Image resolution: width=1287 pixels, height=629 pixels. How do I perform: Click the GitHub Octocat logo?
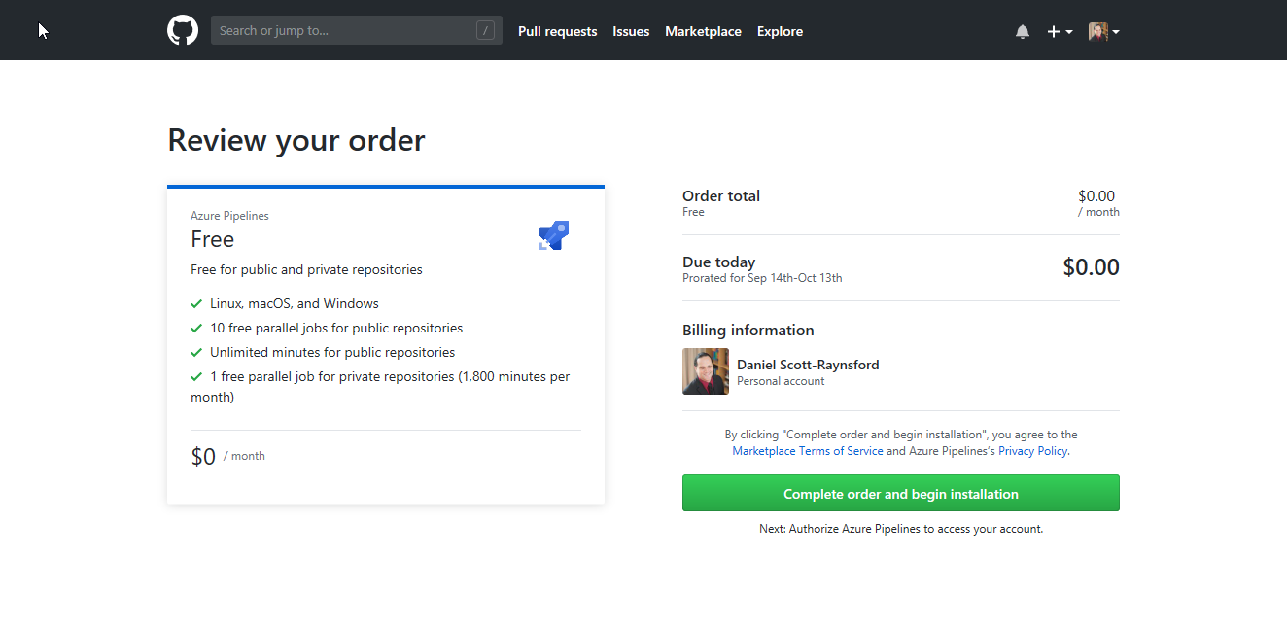[x=183, y=31]
